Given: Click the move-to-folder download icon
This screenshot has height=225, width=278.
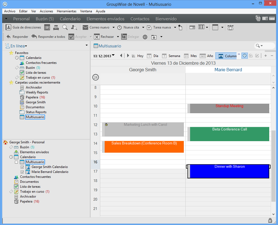Looking at the screenshot, I should point(154,37).
